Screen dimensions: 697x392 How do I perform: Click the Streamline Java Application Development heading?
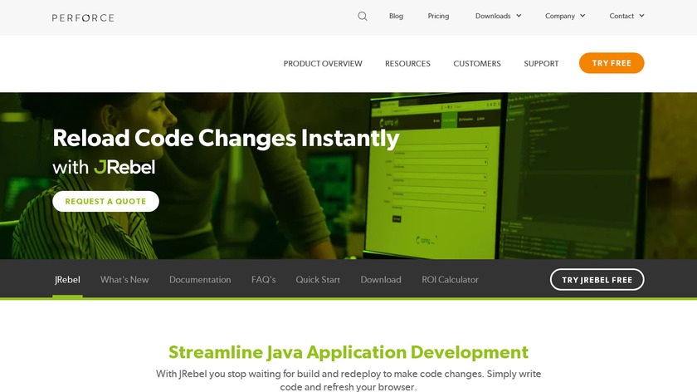pos(348,352)
